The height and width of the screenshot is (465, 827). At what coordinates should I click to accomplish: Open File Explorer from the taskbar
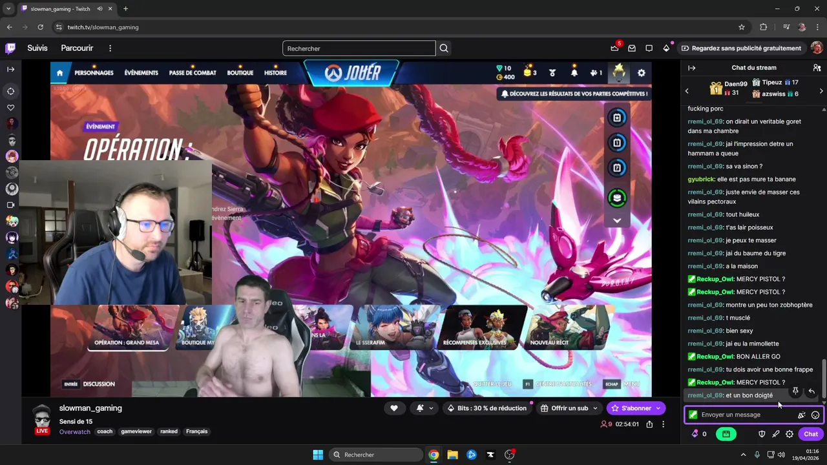452,455
